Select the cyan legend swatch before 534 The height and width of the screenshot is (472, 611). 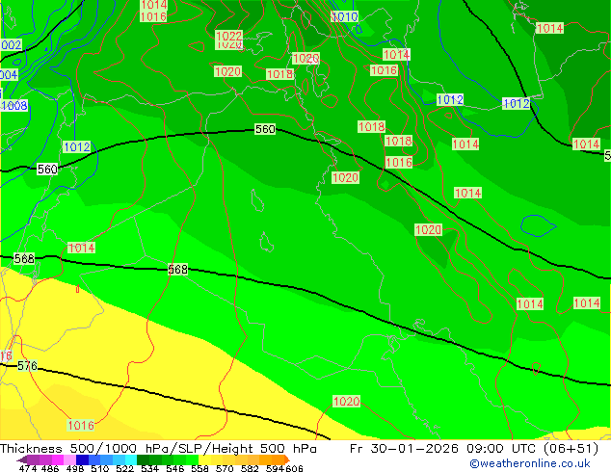(x=131, y=459)
